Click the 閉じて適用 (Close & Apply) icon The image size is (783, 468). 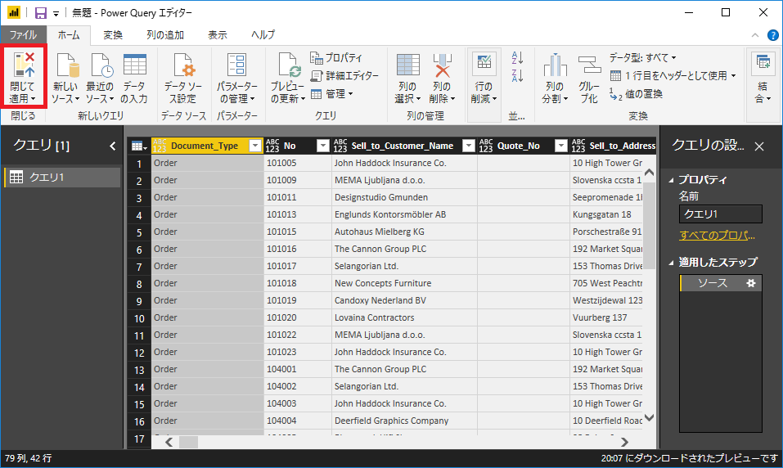[24, 65]
